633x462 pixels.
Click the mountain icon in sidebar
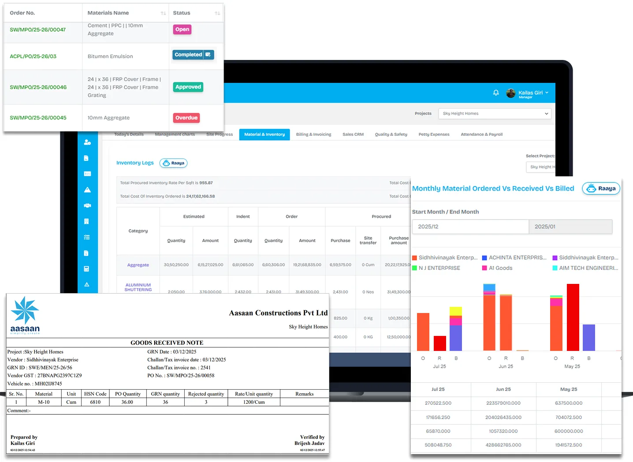pos(87,190)
